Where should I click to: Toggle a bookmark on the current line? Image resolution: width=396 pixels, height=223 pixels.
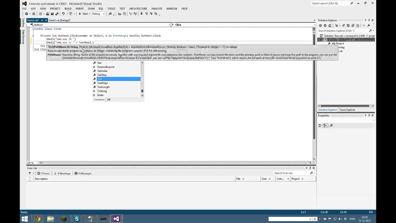click(x=141, y=14)
